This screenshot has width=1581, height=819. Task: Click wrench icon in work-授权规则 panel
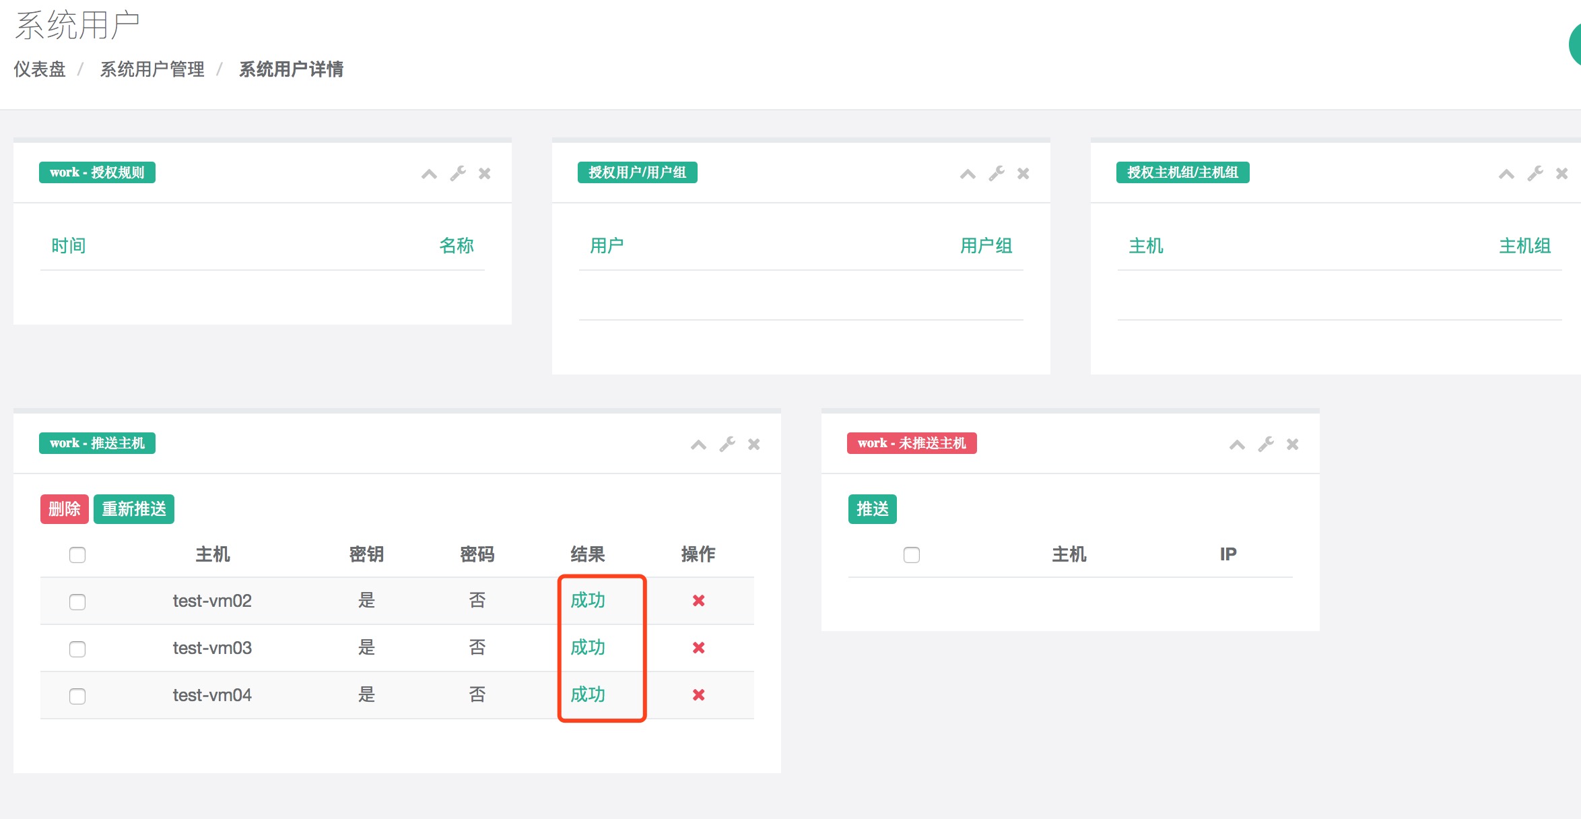(x=458, y=174)
